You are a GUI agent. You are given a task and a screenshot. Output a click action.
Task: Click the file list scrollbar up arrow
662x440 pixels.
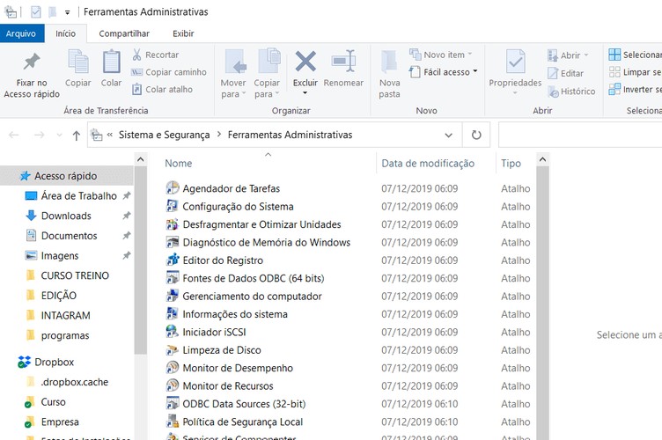point(542,159)
